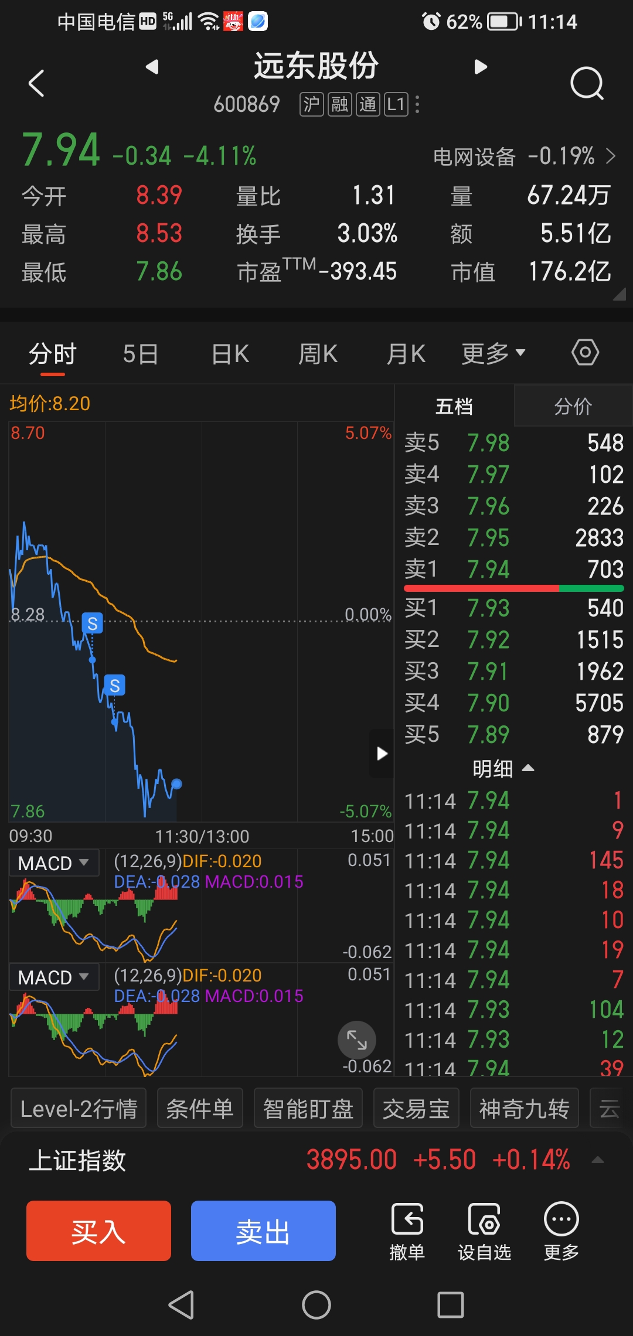Tap Android home circle button
Screen dimensions: 633x1336
point(316,1305)
